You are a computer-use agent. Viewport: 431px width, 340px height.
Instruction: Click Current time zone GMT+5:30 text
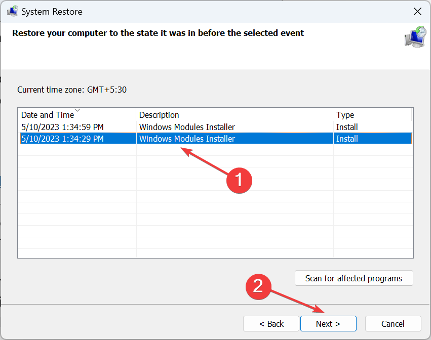(x=72, y=90)
